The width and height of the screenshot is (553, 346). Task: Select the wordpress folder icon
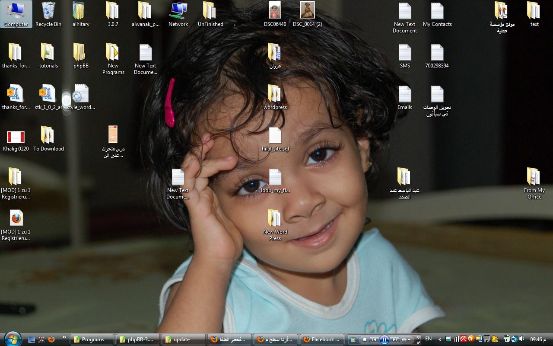[275, 97]
